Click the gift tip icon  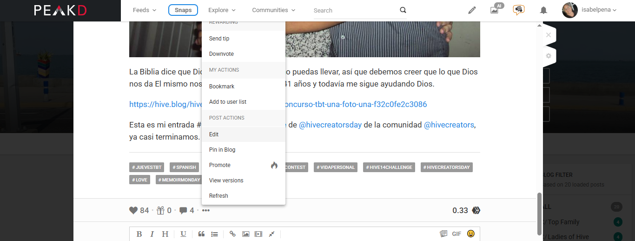click(160, 211)
